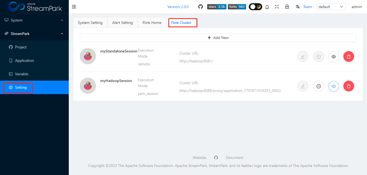Pause the myHadoopSession cluster

pyautogui.click(x=318, y=86)
